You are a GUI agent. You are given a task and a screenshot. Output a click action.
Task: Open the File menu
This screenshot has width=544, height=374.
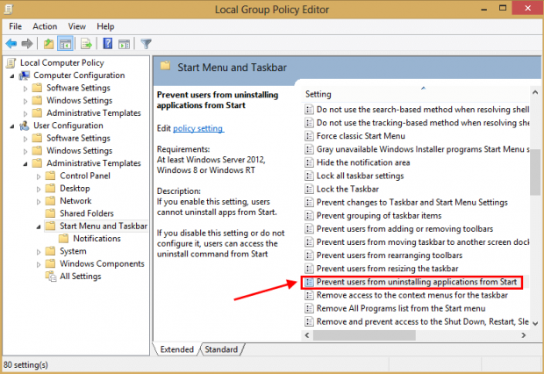pyautogui.click(x=15, y=26)
